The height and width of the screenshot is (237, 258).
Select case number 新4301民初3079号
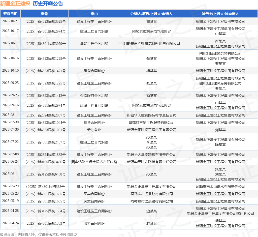(46, 44)
